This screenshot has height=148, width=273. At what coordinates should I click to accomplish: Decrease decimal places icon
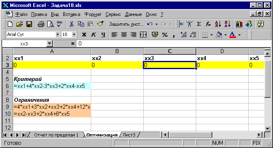click(x=193, y=35)
